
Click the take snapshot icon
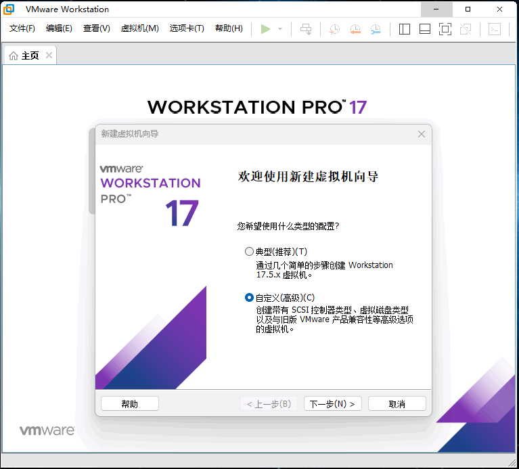pos(334,29)
